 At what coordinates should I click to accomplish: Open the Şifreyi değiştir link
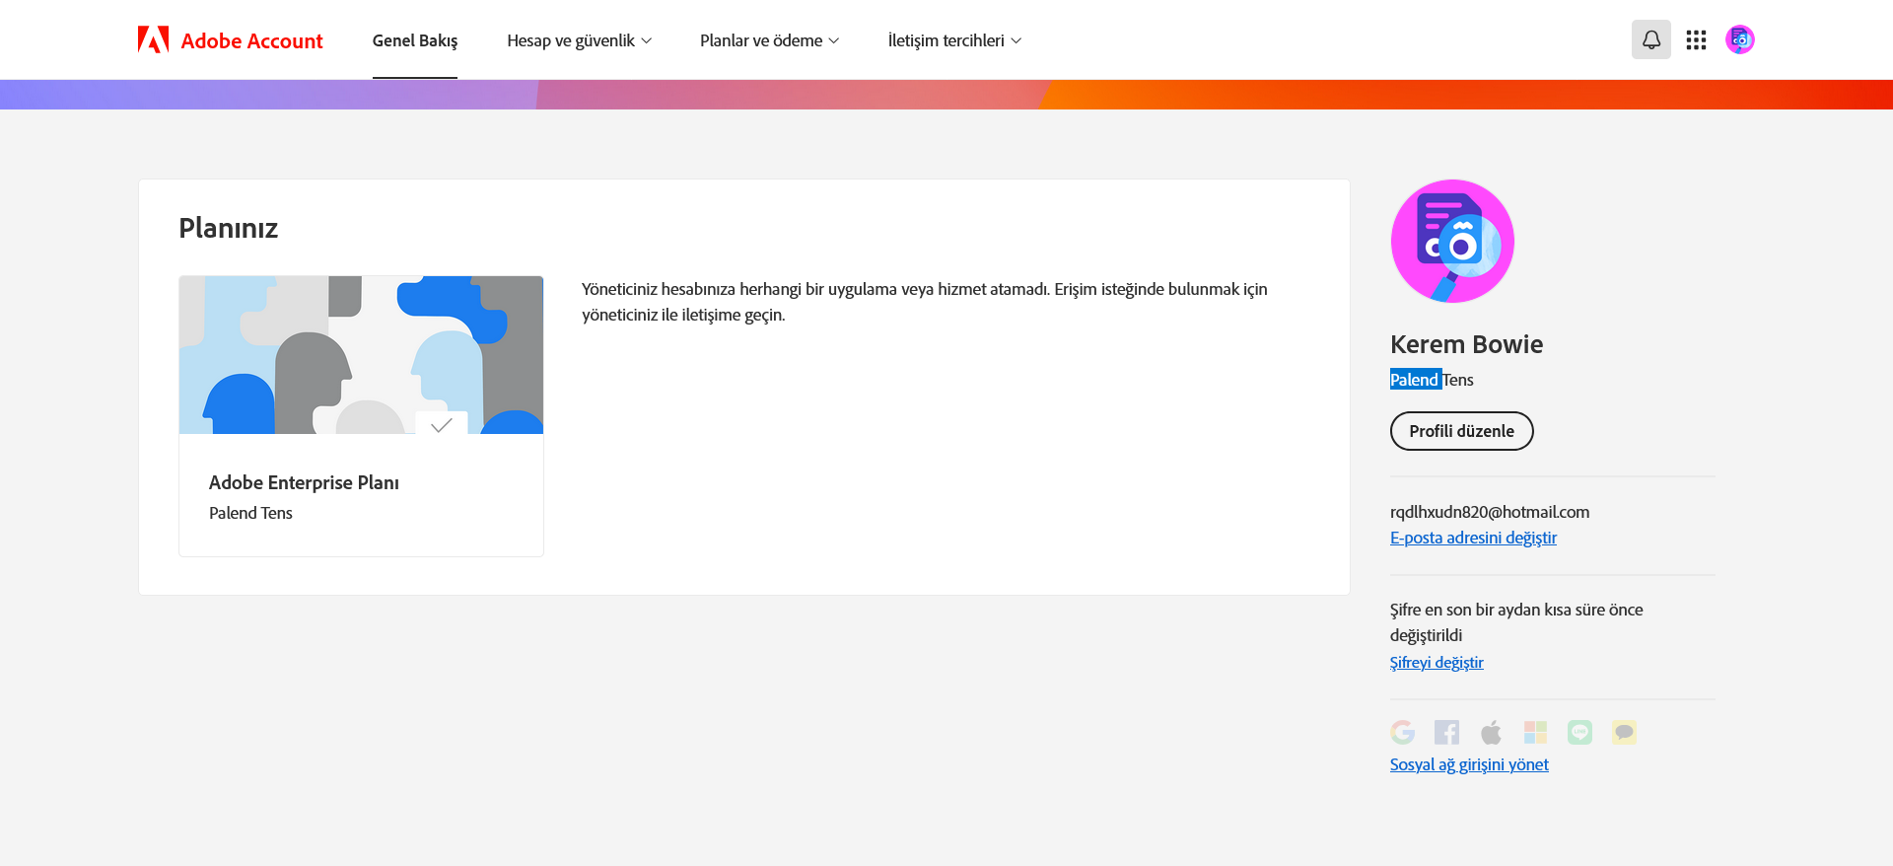pos(1437,663)
